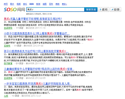Image resolution: width=125 pixels, height=99 pixels.
Task: Click the 回答 pencil button
Action: 116,10
